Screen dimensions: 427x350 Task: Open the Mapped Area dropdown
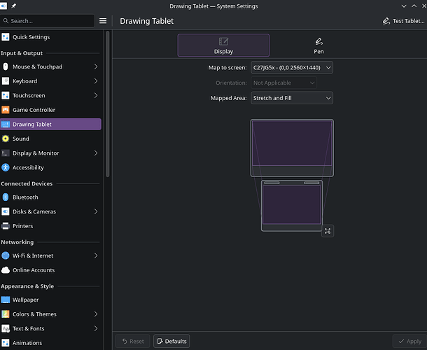[x=291, y=98]
